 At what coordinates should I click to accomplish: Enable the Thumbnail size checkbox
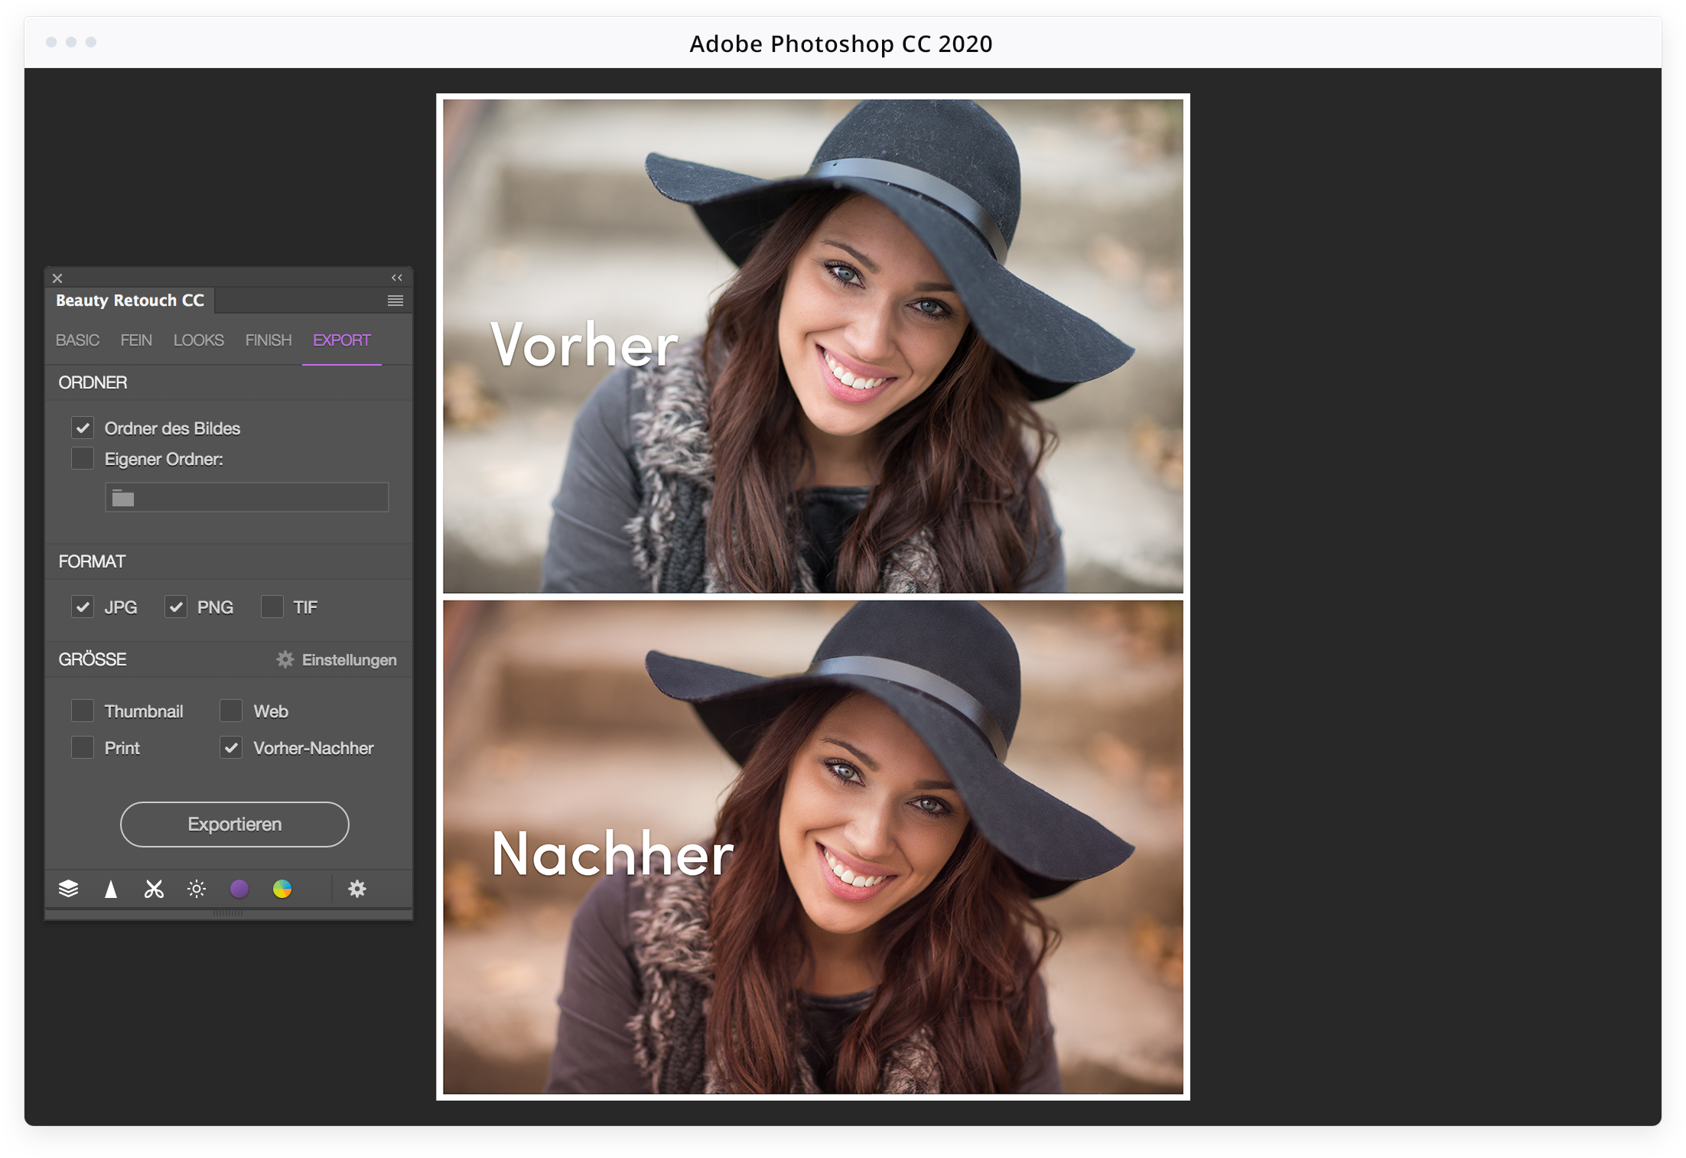83,711
